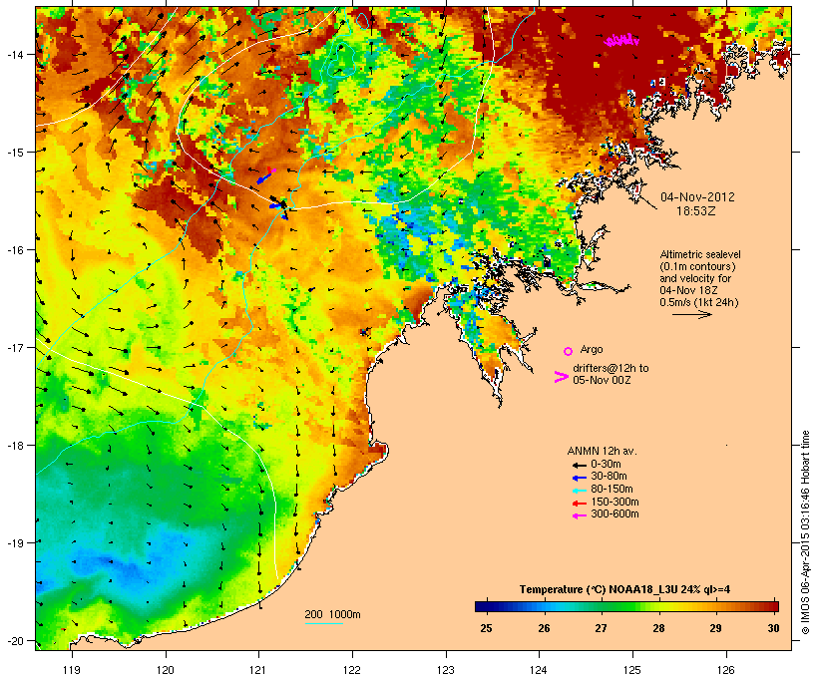Screen dimensions: 818x678
Task: Click the longitude axis label 126
Action: point(726,670)
